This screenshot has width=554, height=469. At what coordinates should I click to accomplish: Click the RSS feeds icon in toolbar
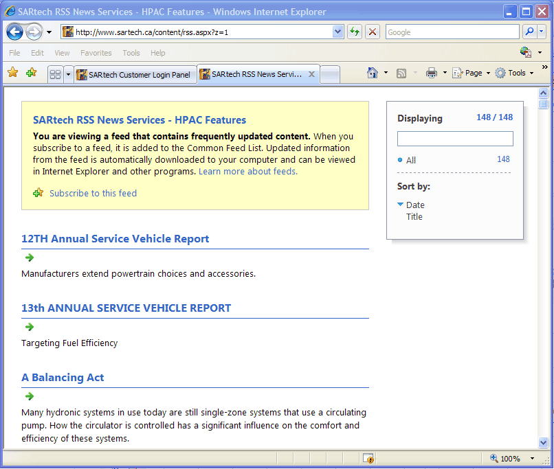(x=401, y=73)
